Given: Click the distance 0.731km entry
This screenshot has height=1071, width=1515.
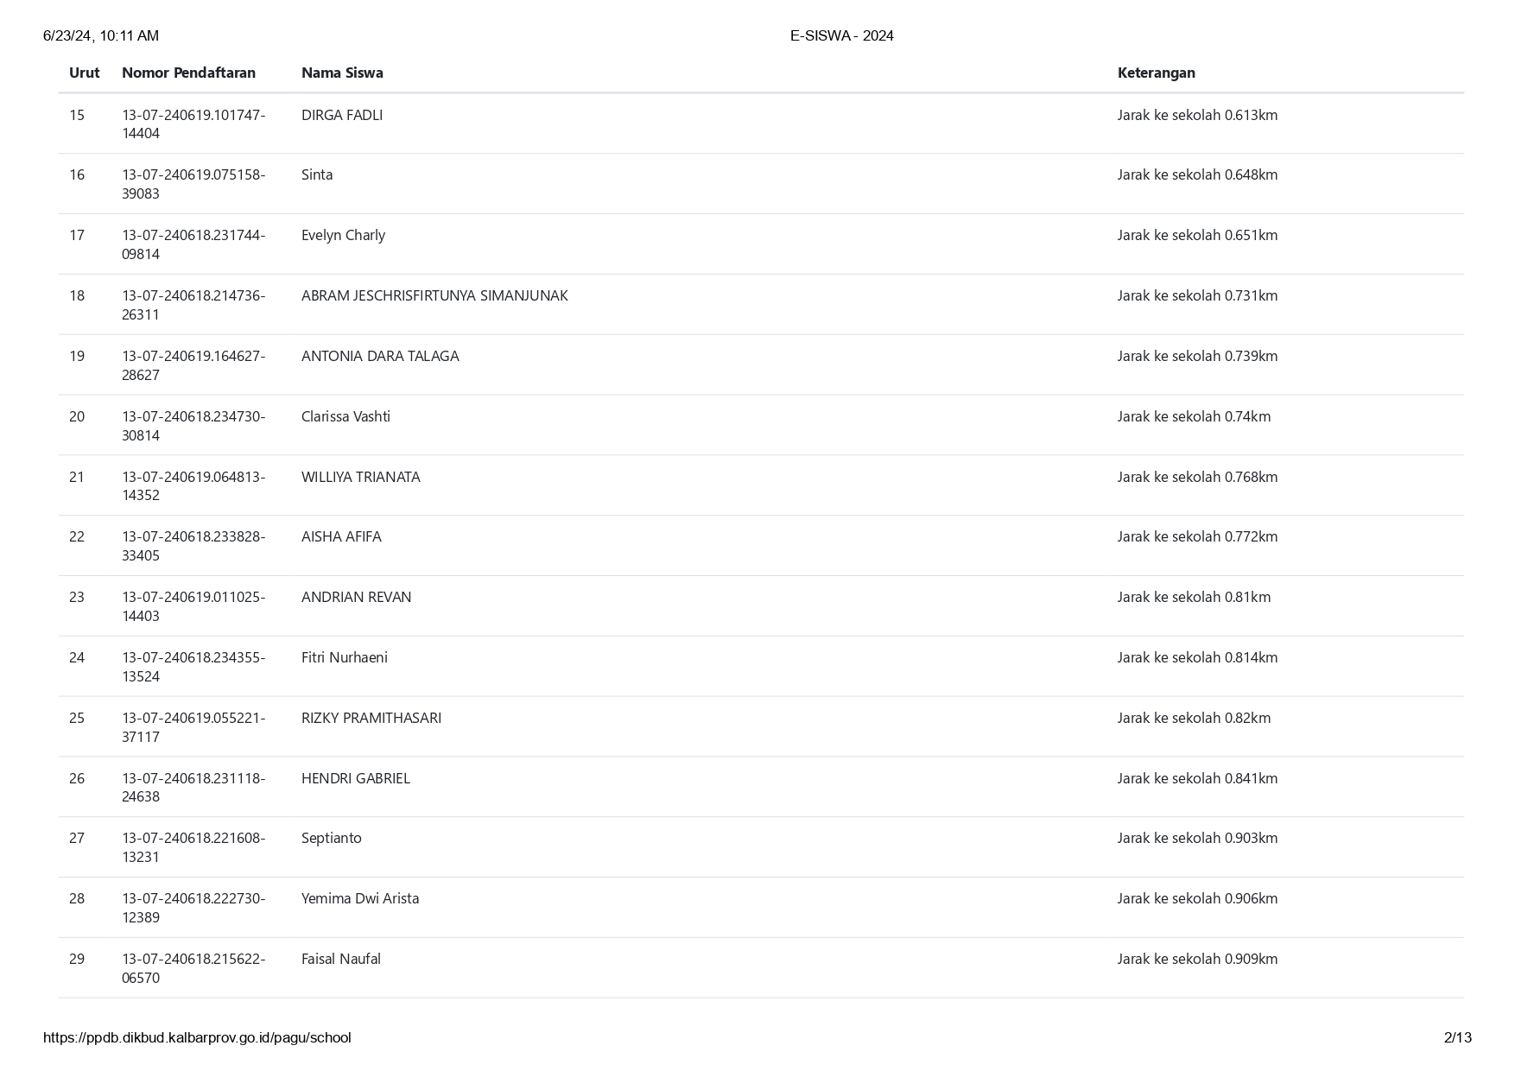Looking at the screenshot, I should [x=1197, y=295].
